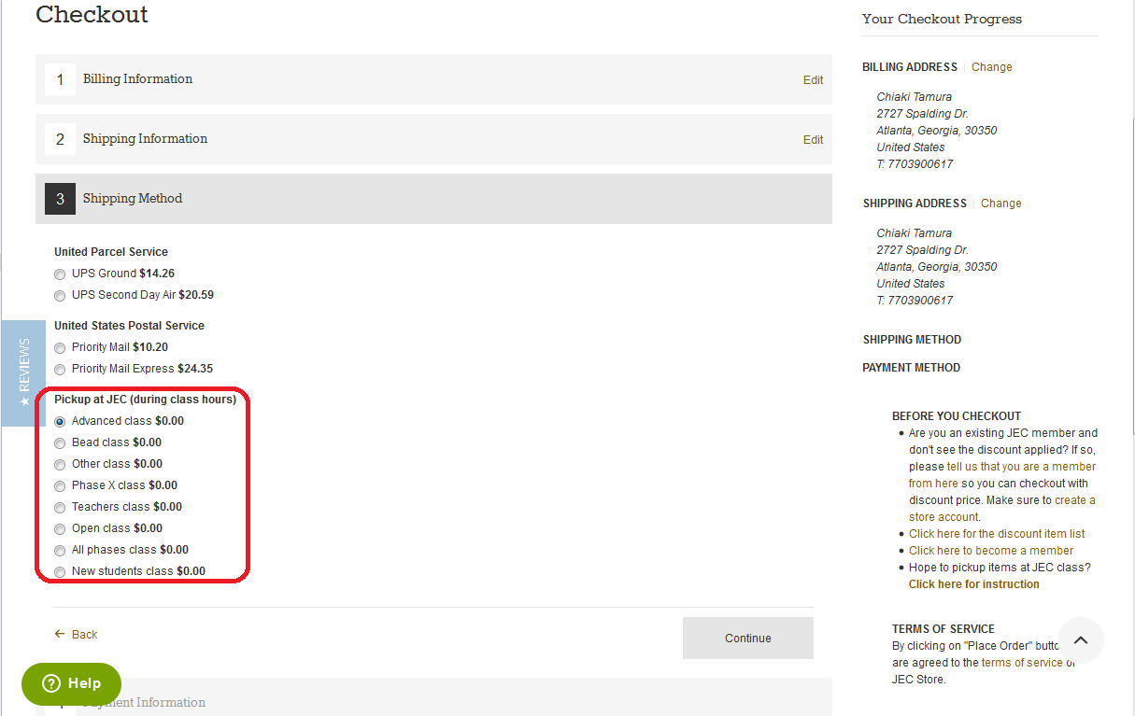Image resolution: width=1135 pixels, height=716 pixels.
Task: Change the shipping address
Action: tap(1000, 204)
